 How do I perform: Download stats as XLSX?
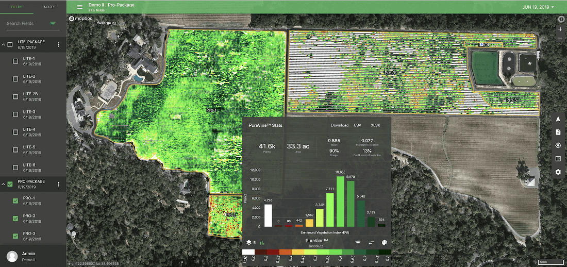[x=375, y=125]
